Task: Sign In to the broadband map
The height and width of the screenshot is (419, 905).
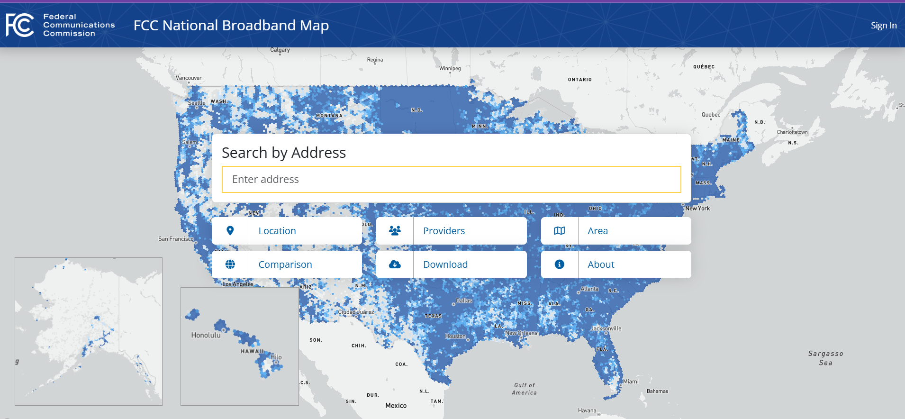Action: tap(884, 26)
